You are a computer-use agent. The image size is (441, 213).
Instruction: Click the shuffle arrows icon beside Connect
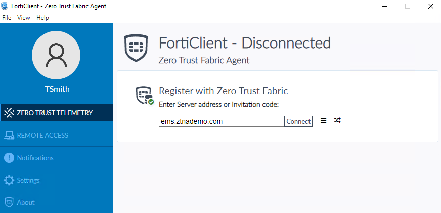coord(337,121)
